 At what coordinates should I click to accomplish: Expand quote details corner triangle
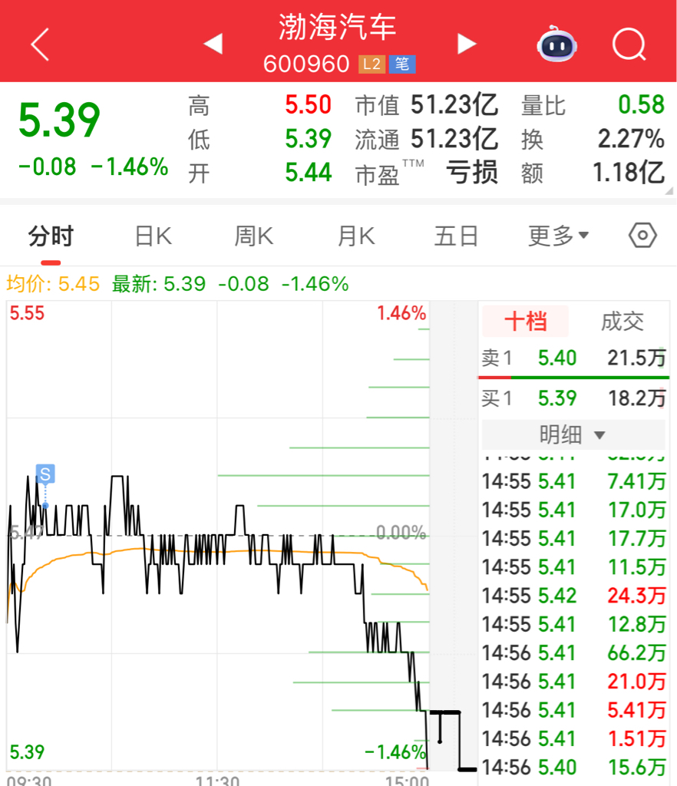coord(669,191)
